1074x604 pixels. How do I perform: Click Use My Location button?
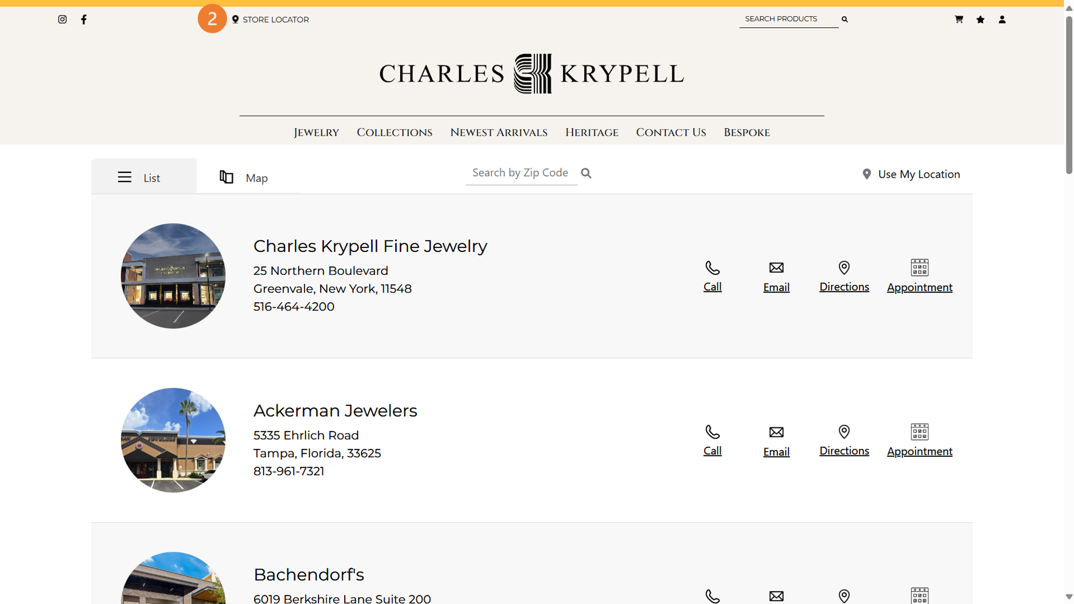[911, 174]
